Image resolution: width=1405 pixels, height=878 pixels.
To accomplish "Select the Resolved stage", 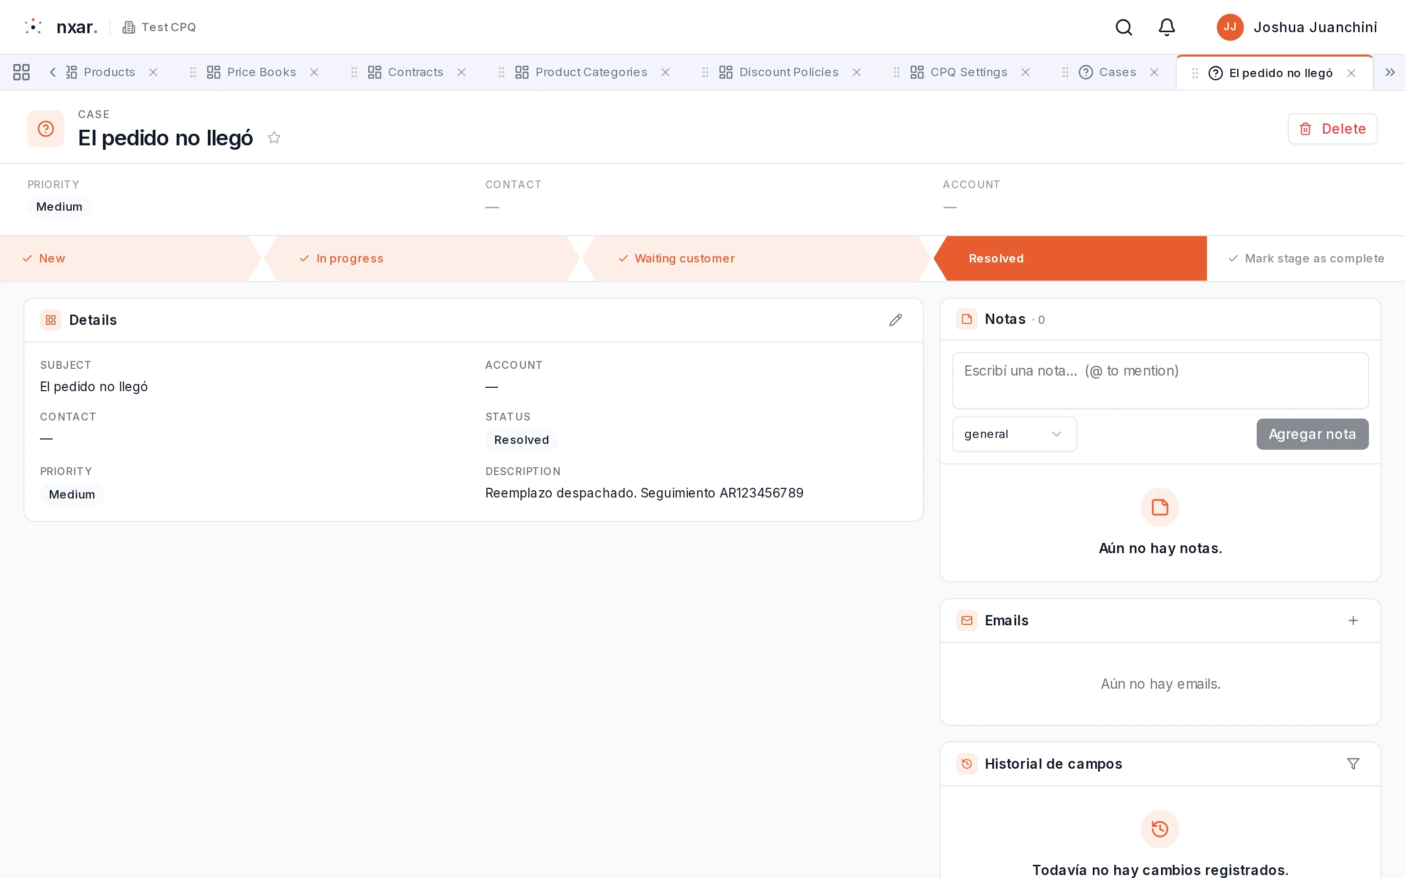I will coord(1070,259).
